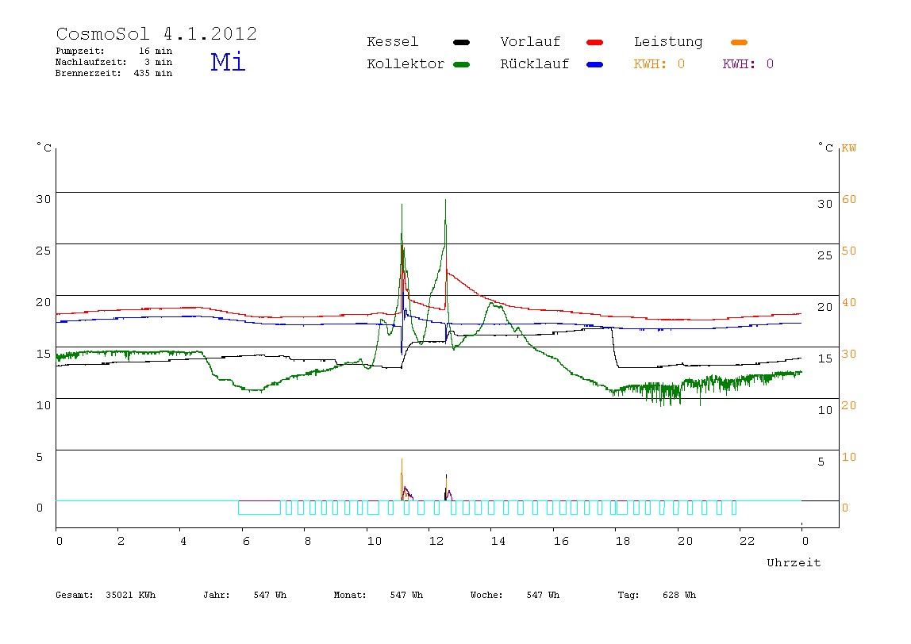Click the "Uhrzeit" axis title
Image resolution: width=911 pixels, height=644 pixels.
point(794,562)
